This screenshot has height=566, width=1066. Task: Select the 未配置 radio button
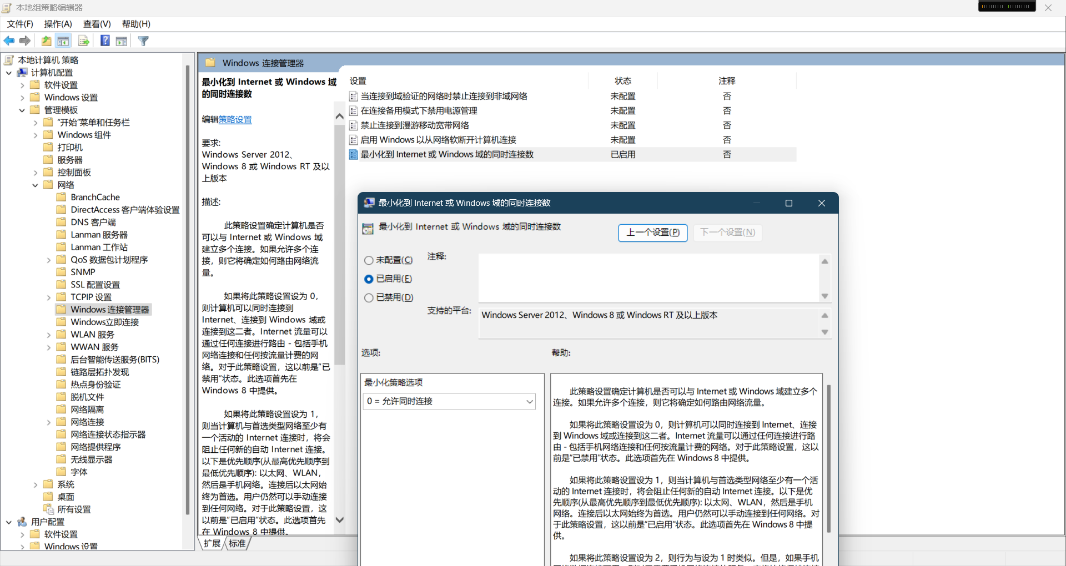pos(369,260)
